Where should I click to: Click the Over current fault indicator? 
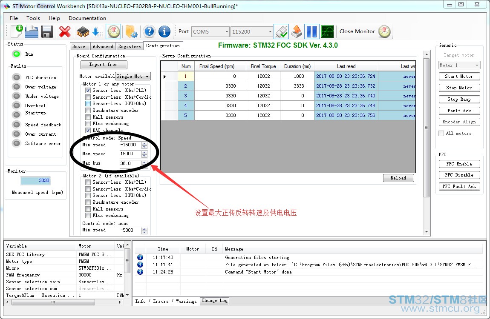[x=17, y=134]
